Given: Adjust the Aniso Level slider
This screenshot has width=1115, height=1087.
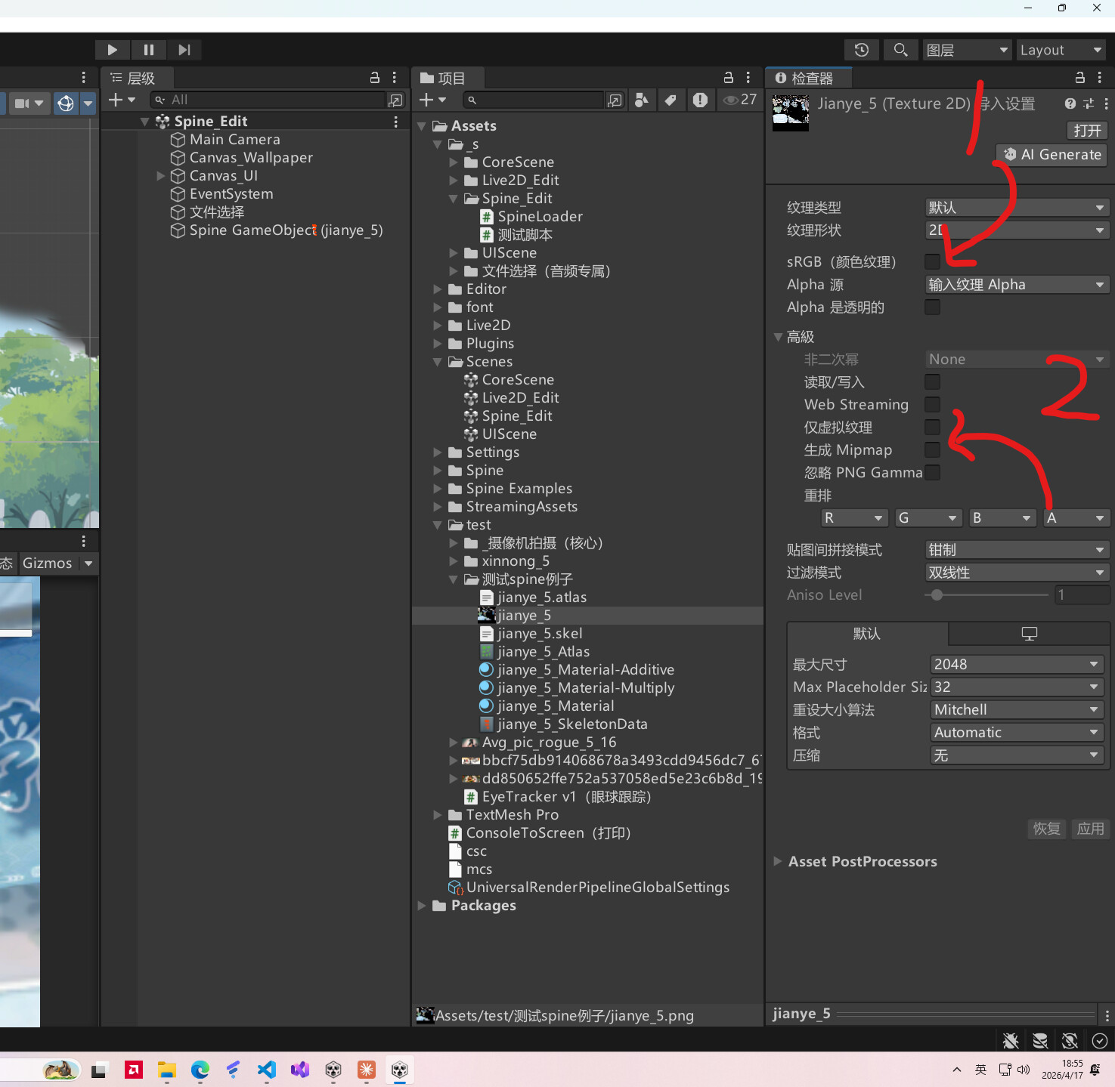Looking at the screenshot, I should pyautogui.click(x=937, y=595).
